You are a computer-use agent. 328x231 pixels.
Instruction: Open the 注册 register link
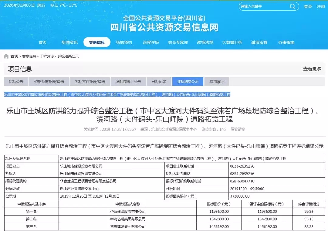321,6
